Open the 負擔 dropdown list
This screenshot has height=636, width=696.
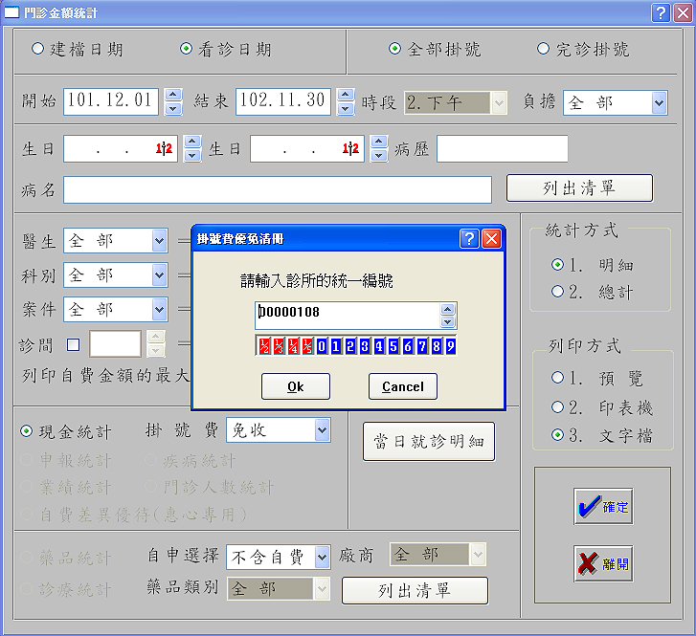pos(659,102)
